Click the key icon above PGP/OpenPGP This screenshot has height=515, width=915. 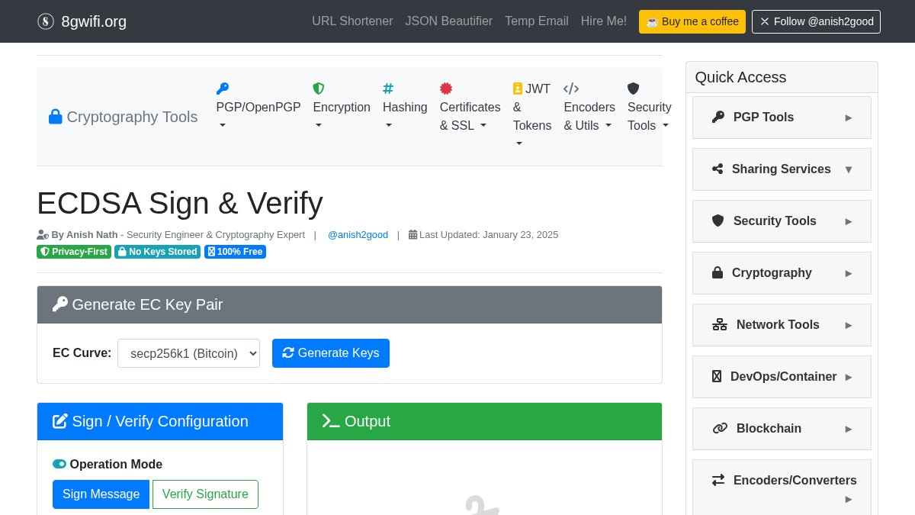tap(223, 89)
